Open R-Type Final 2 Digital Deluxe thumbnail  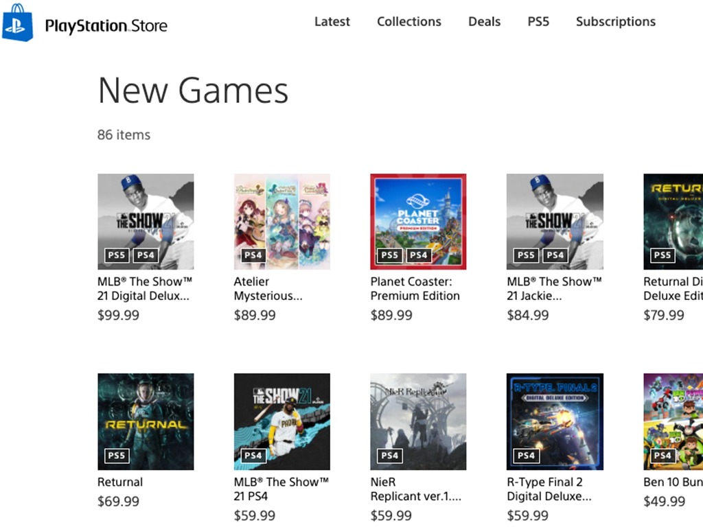[555, 421]
